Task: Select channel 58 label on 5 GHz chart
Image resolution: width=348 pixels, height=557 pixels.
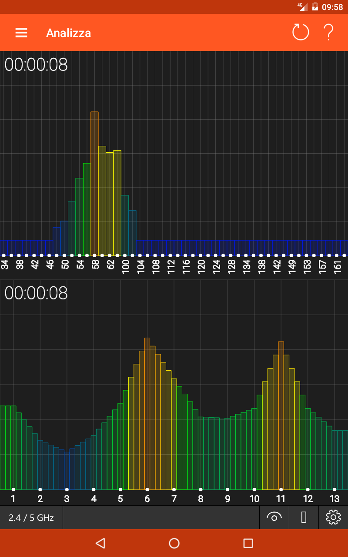Action: (x=95, y=265)
